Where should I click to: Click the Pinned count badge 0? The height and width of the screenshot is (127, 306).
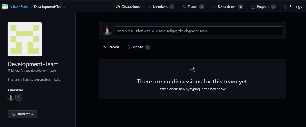(x=147, y=47)
